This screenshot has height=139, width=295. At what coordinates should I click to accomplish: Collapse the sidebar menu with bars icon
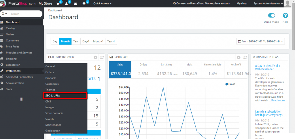[x=21, y=99]
